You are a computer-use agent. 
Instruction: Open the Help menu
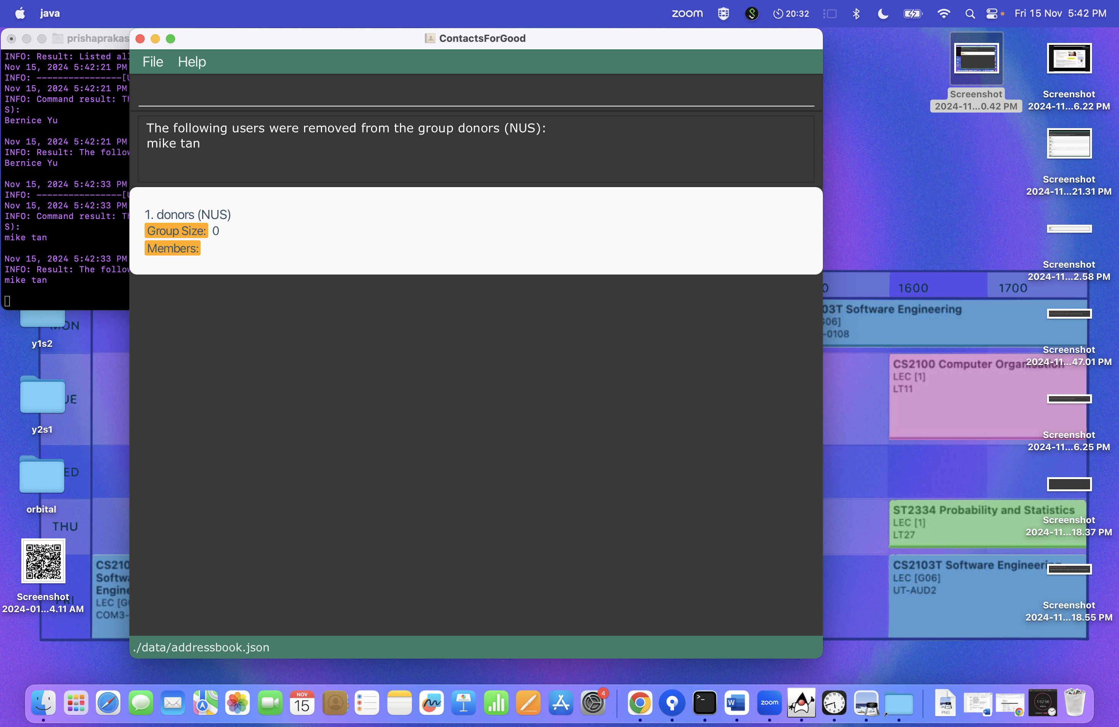tap(192, 62)
